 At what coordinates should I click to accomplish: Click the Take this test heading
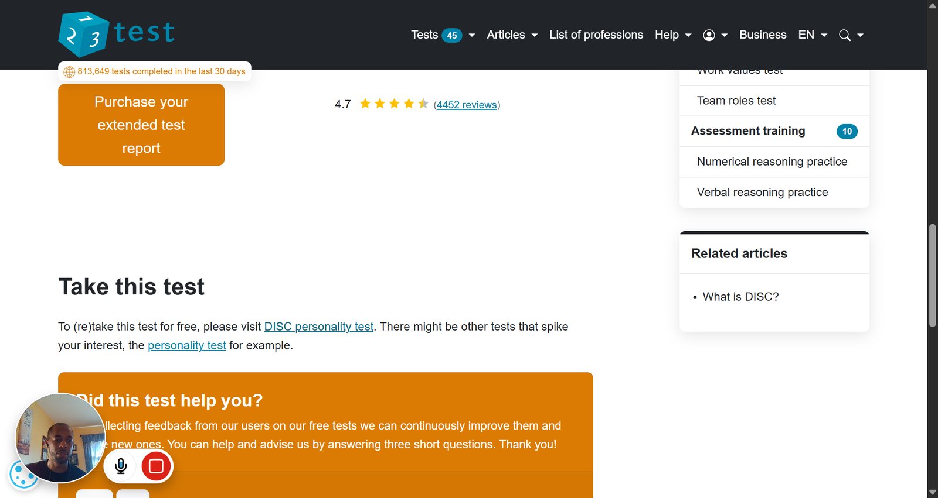pos(131,287)
